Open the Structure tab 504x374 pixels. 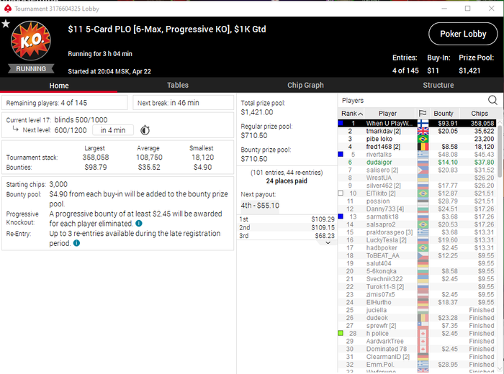click(x=438, y=85)
